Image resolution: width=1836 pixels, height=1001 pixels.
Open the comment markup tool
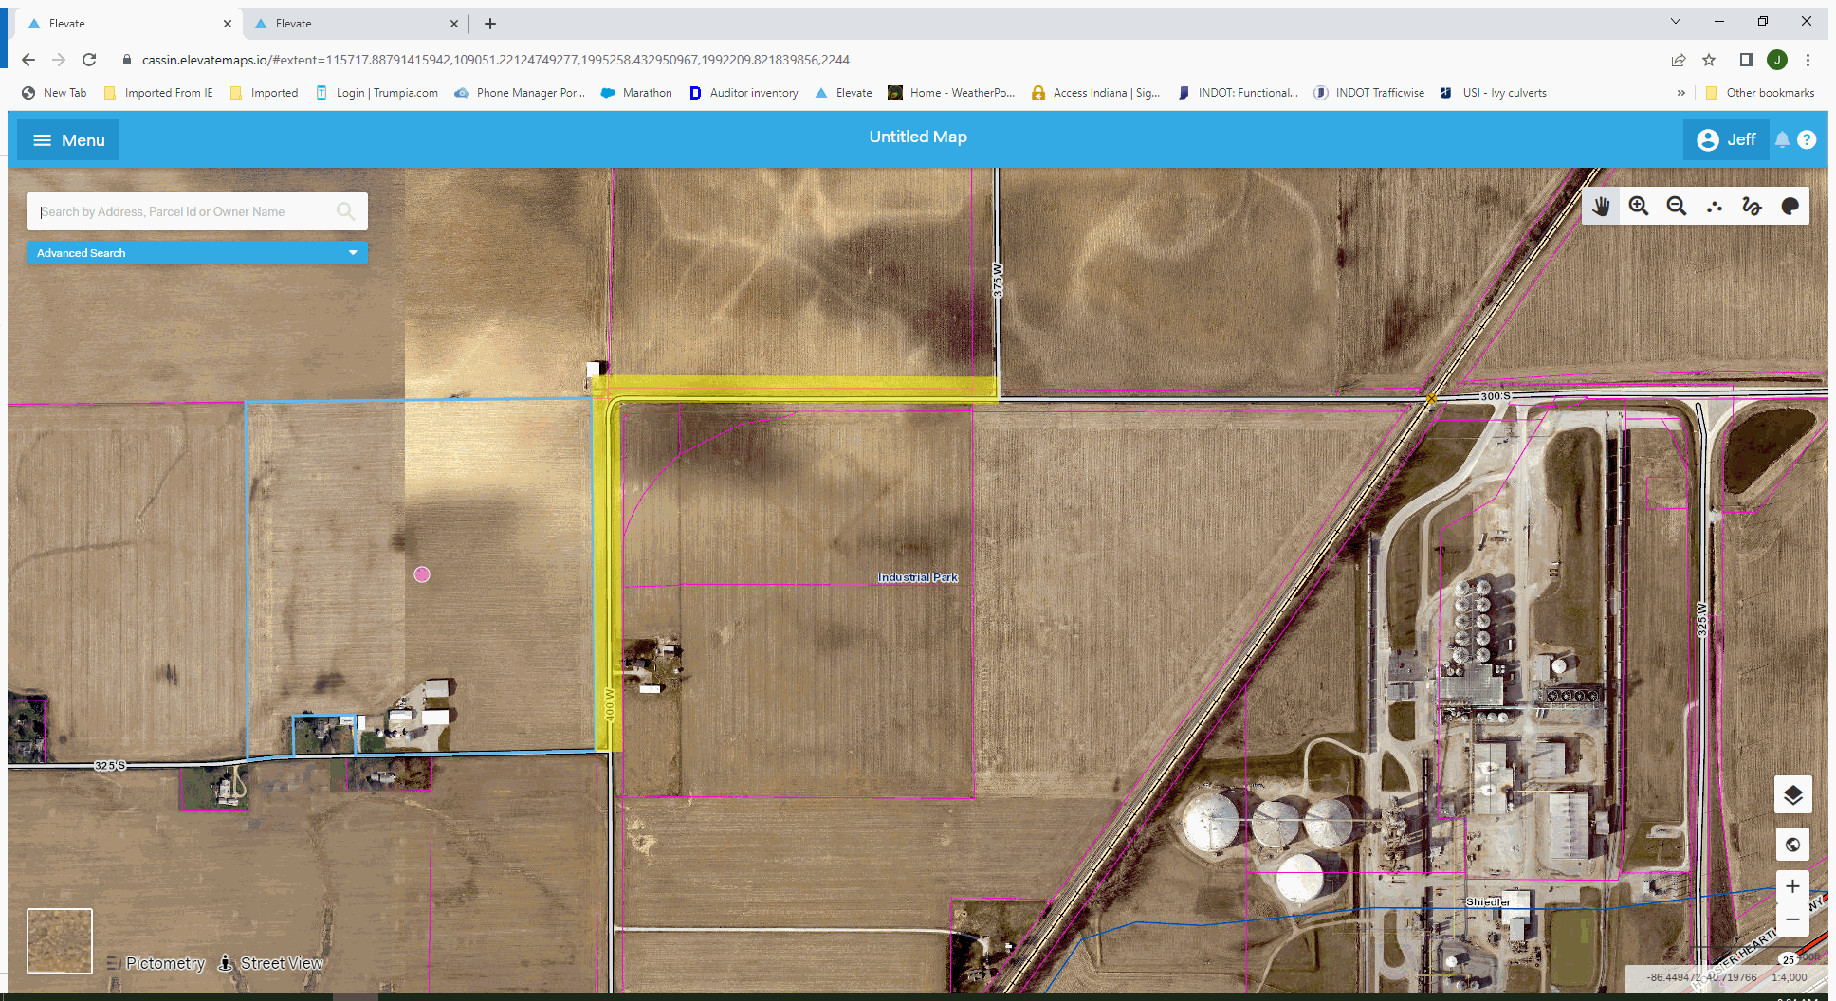pos(1790,206)
